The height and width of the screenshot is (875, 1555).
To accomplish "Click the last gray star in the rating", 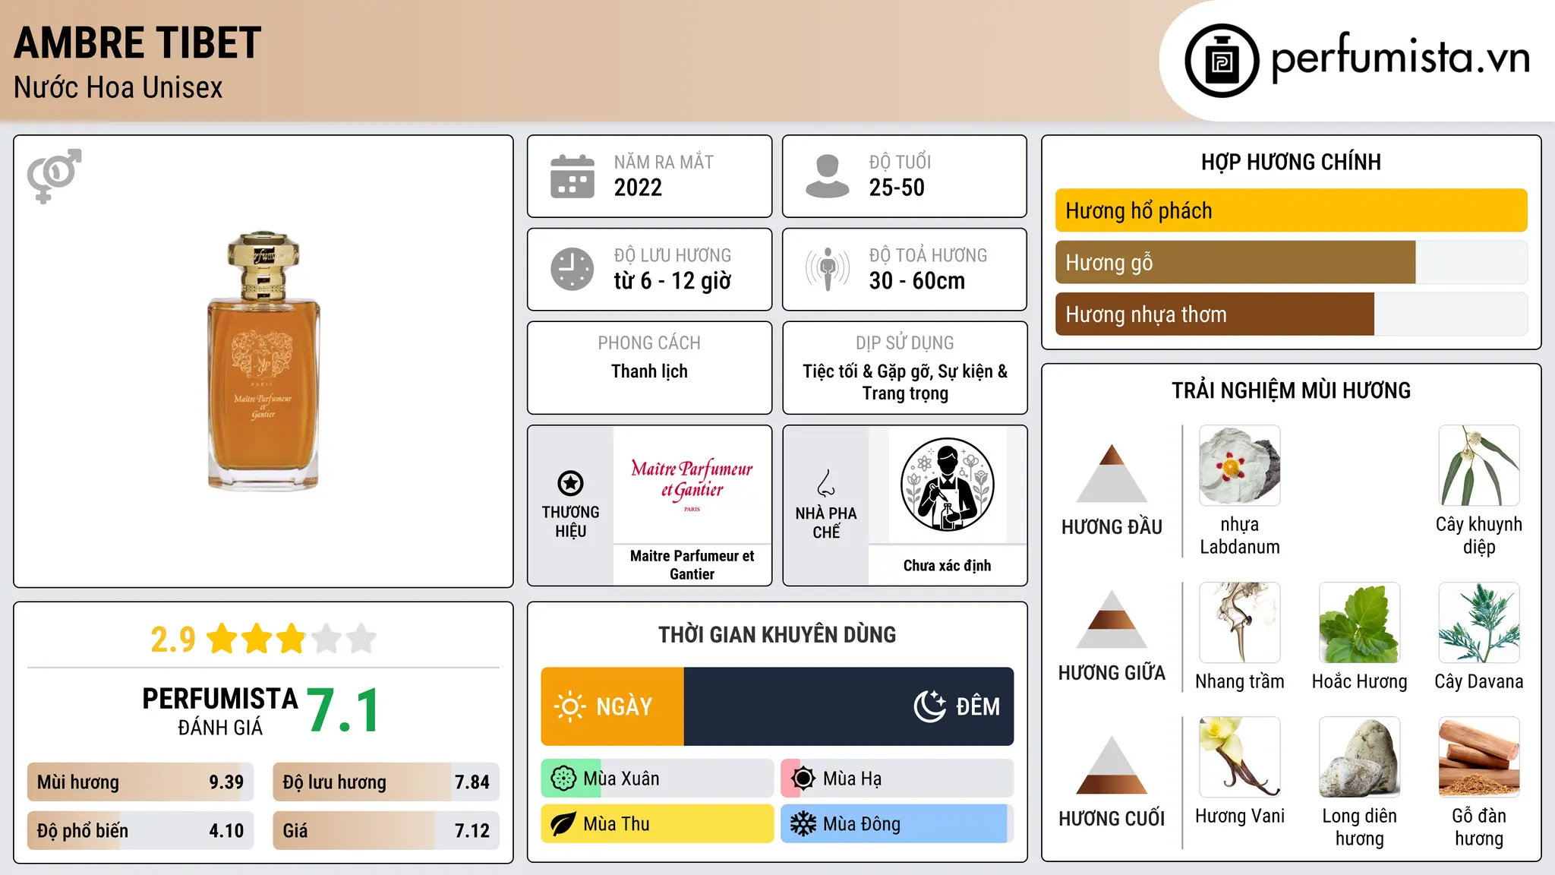I will point(361,639).
